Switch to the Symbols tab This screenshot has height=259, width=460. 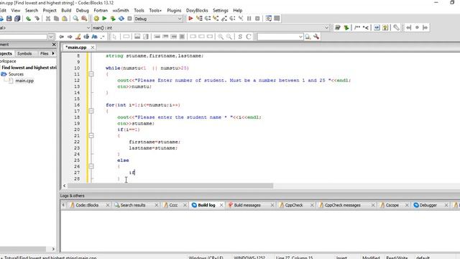click(x=24, y=53)
